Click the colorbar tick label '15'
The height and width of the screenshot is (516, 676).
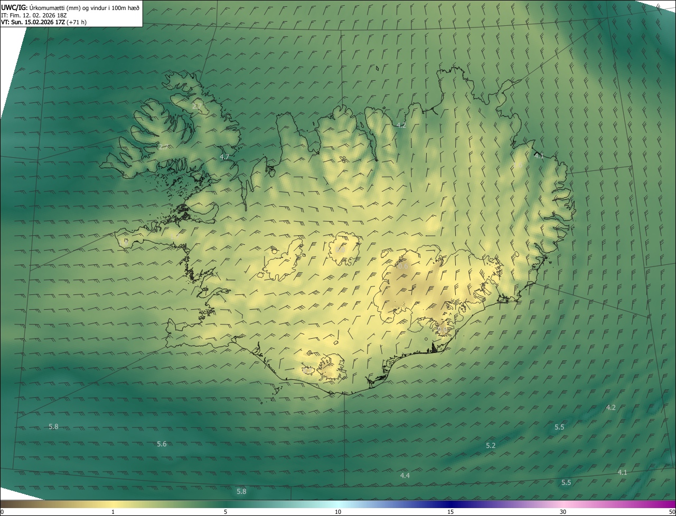tap(450, 512)
